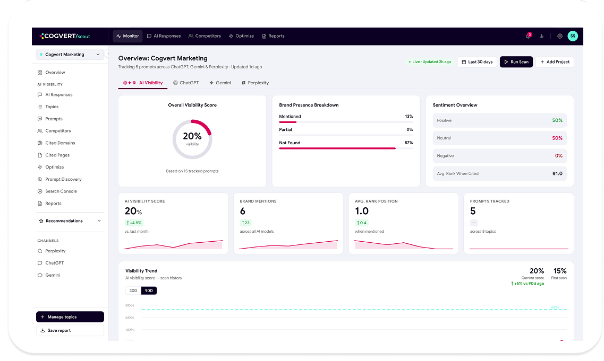The height and width of the screenshot is (361, 604).
Task: Open the SS user avatar
Action: pyautogui.click(x=573, y=36)
